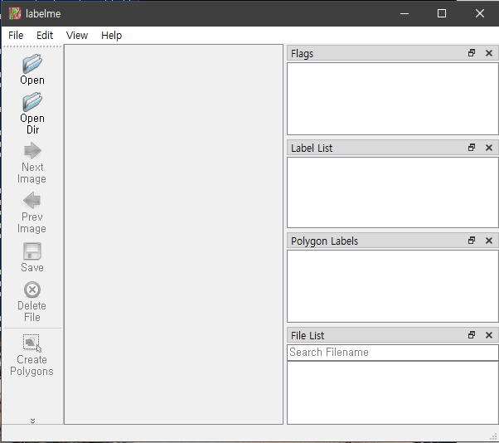Viewport: 499px width, 443px height.
Task: Float the File List panel
Action: (472, 335)
